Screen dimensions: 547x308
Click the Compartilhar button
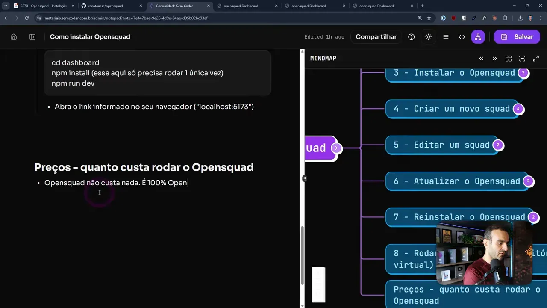coord(376,37)
